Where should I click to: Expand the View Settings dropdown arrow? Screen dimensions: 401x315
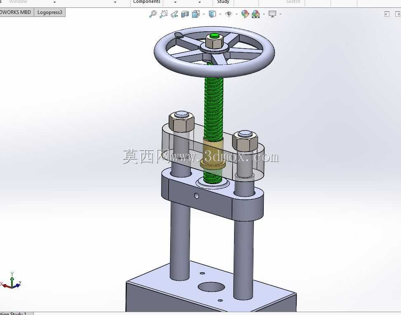(x=281, y=14)
